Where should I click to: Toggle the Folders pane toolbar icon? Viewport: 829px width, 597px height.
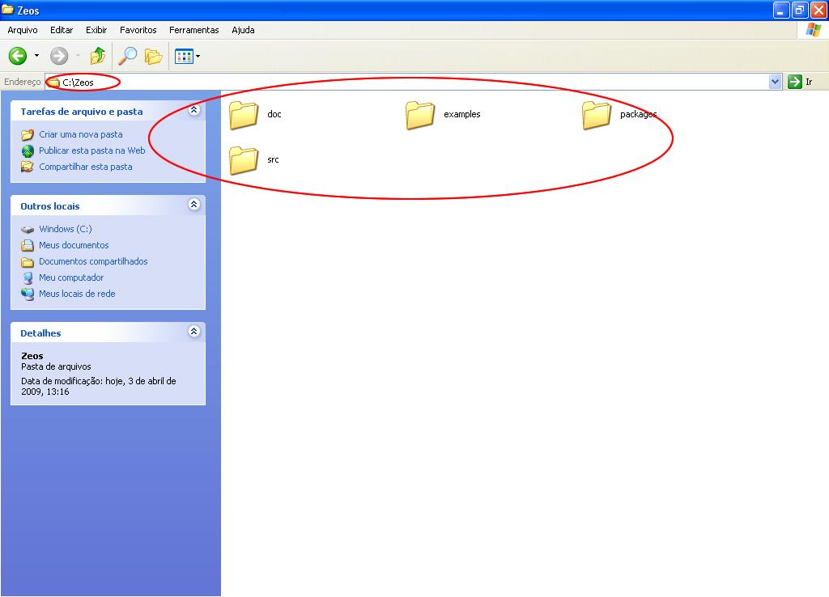coord(153,56)
